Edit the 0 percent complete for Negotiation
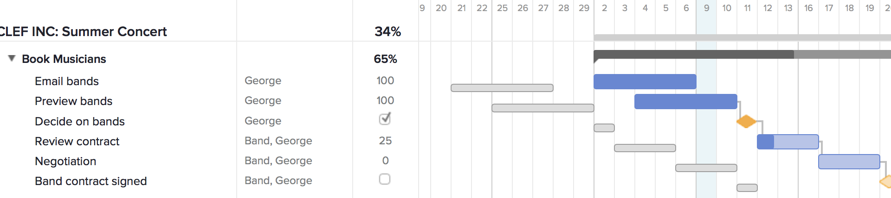The height and width of the screenshot is (198, 891). (385, 161)
